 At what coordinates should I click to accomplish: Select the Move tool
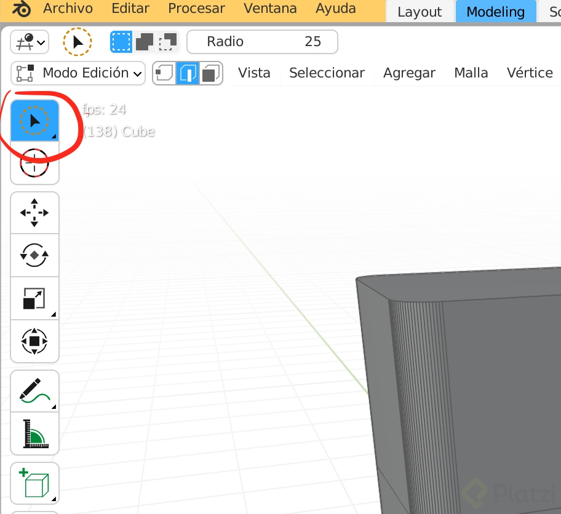click(x=34, y=212)
